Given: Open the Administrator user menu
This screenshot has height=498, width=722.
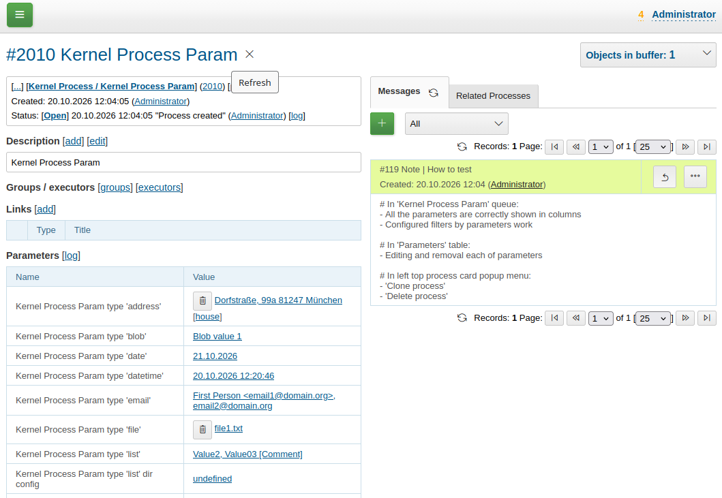Looking at the screenshot, I should pyautogui.click(x=684, y=14).
